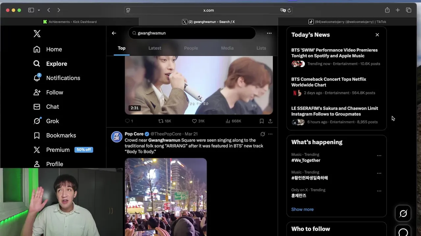This screenshot has height=236, width=421.
Task: Open options for #We_Together trend
Action: [x=379, y=156]
